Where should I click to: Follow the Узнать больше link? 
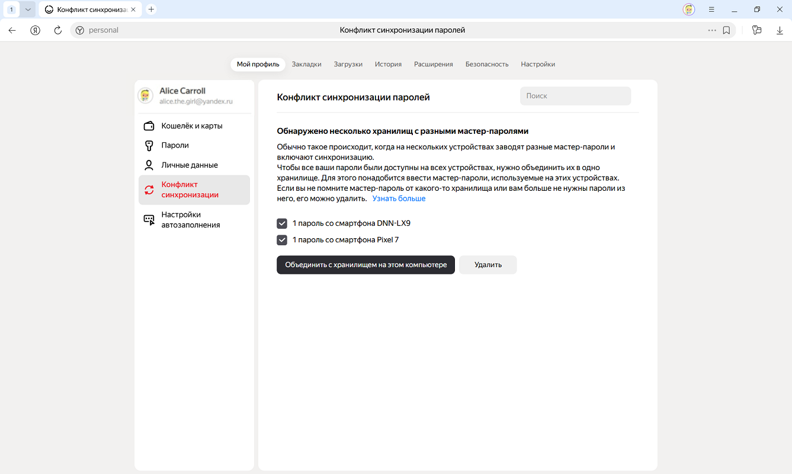pyautogui.click(x=399, y=198)
